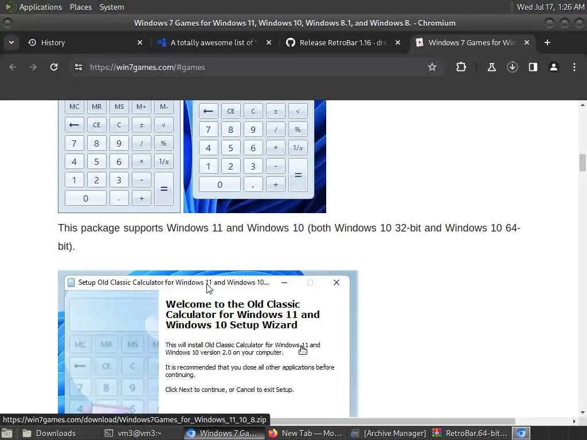Switch to the totally awesome list tab

(x=212, y=42)
